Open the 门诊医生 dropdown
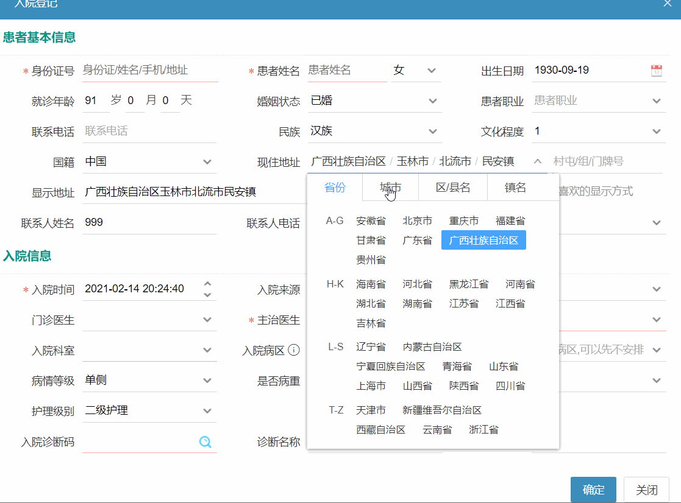 [x=149, y=320]
